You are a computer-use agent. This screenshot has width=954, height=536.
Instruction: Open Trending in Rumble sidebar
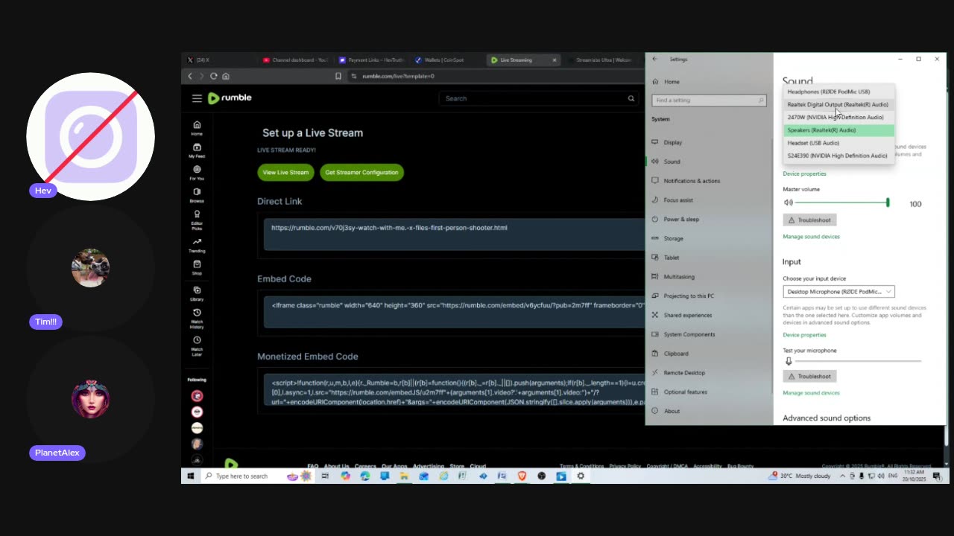coord(197,246)
